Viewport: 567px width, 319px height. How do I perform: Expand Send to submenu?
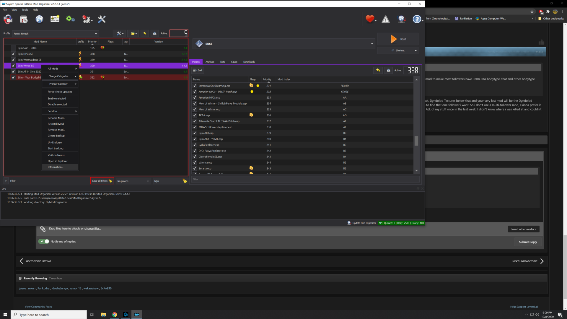click(x=60, y=111)
